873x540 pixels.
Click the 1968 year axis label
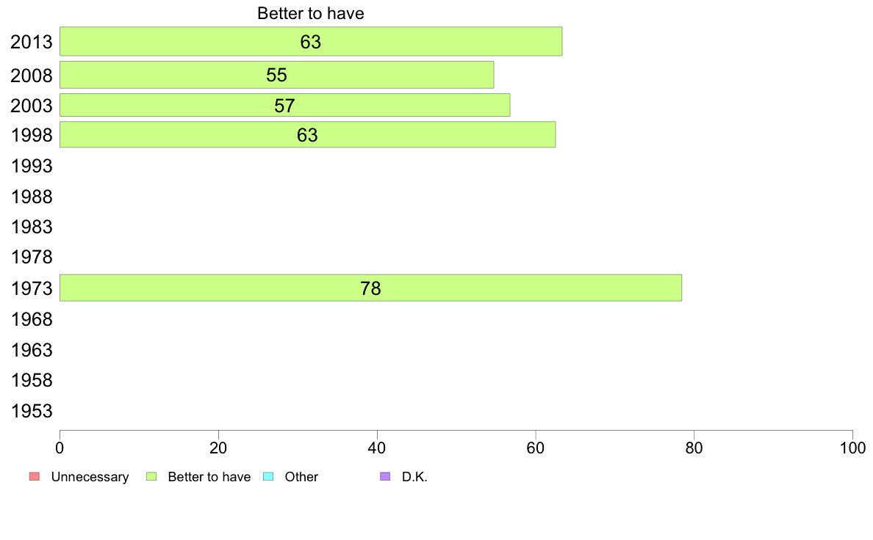pos(32,319)
